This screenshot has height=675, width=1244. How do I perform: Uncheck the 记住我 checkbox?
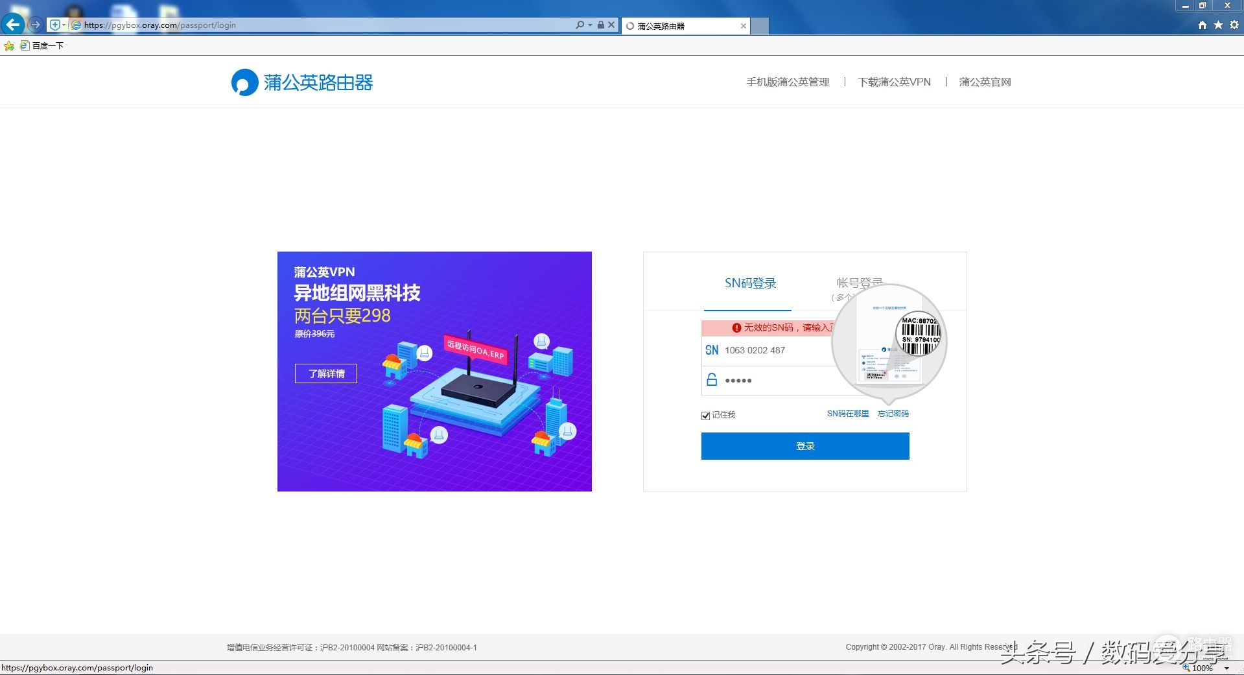pos(705,416)
